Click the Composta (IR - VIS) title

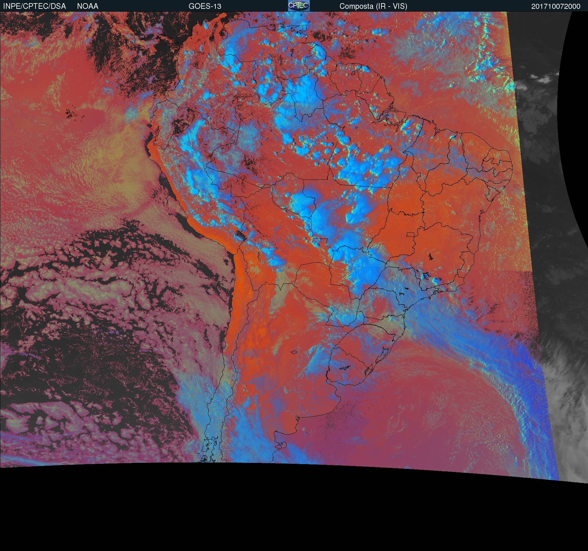[373, 6]
